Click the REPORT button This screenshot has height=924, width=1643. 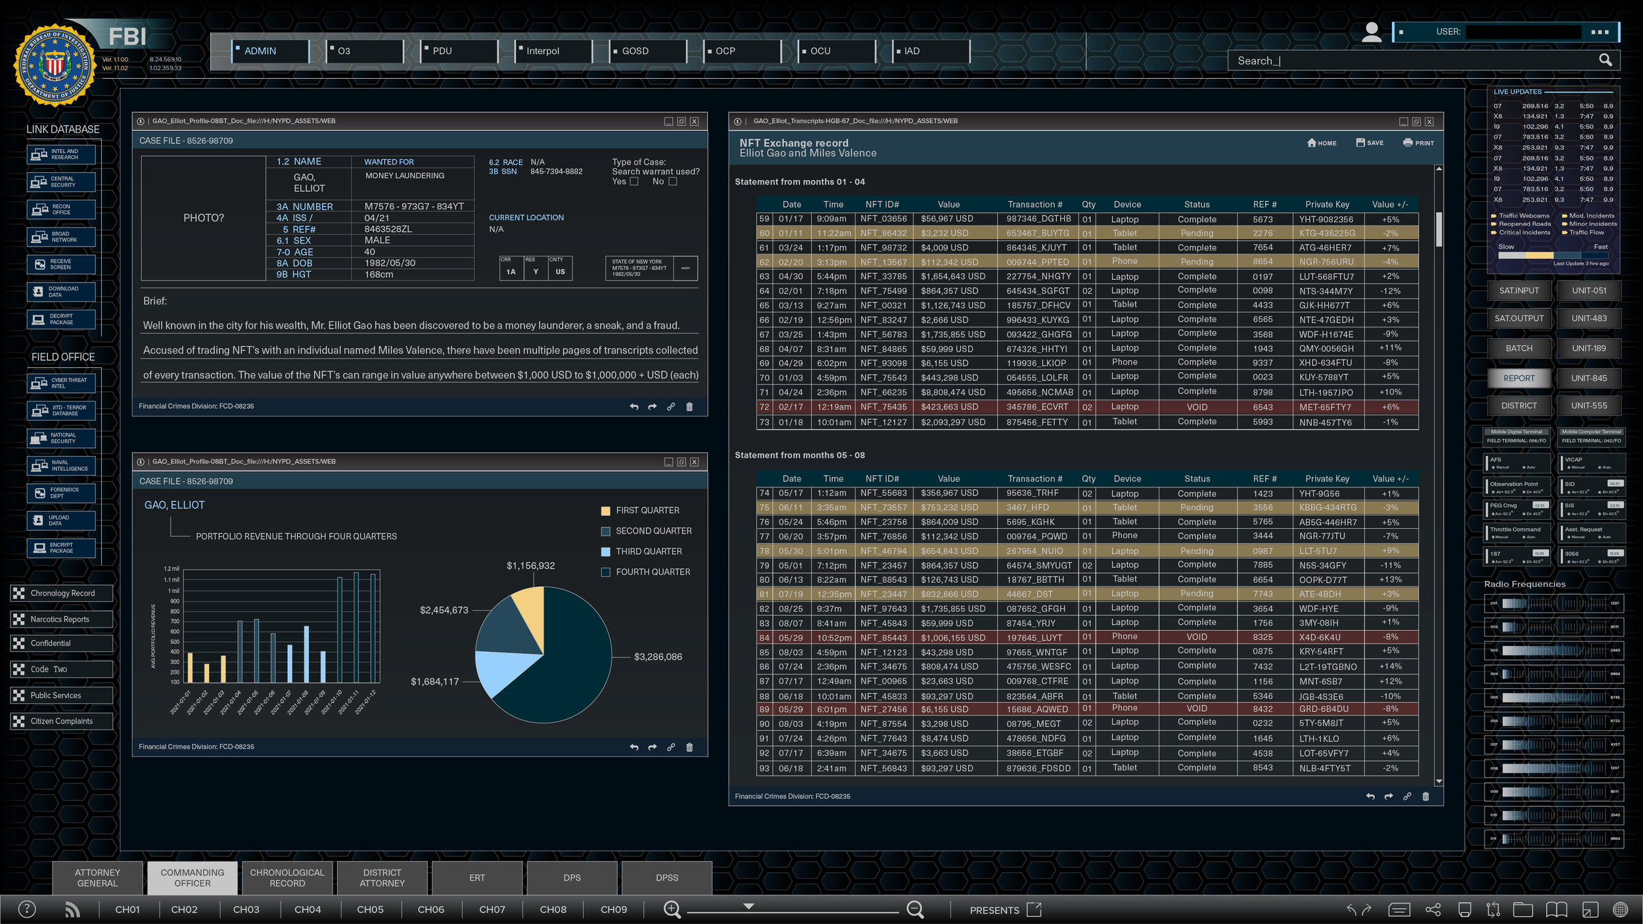coord(1519,379)
